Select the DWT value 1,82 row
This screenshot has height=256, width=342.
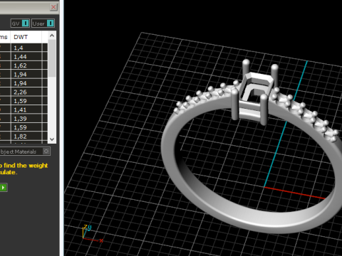(24, 137)
